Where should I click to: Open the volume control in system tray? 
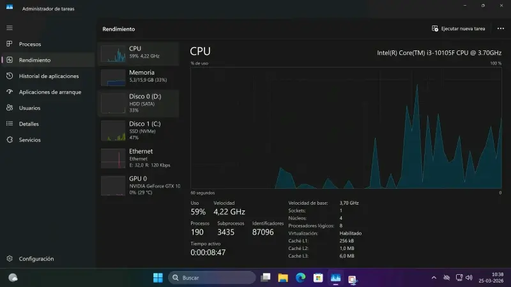[x=469, y=277]
